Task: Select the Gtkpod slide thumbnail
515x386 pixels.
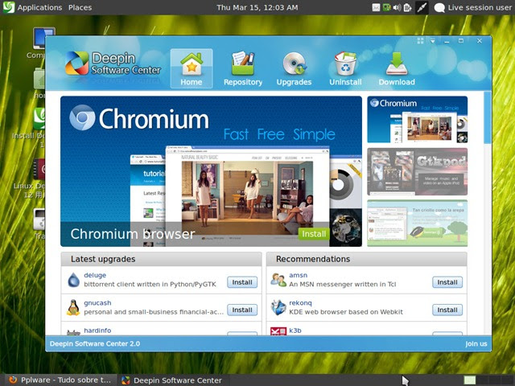Action: coord(417,171)
